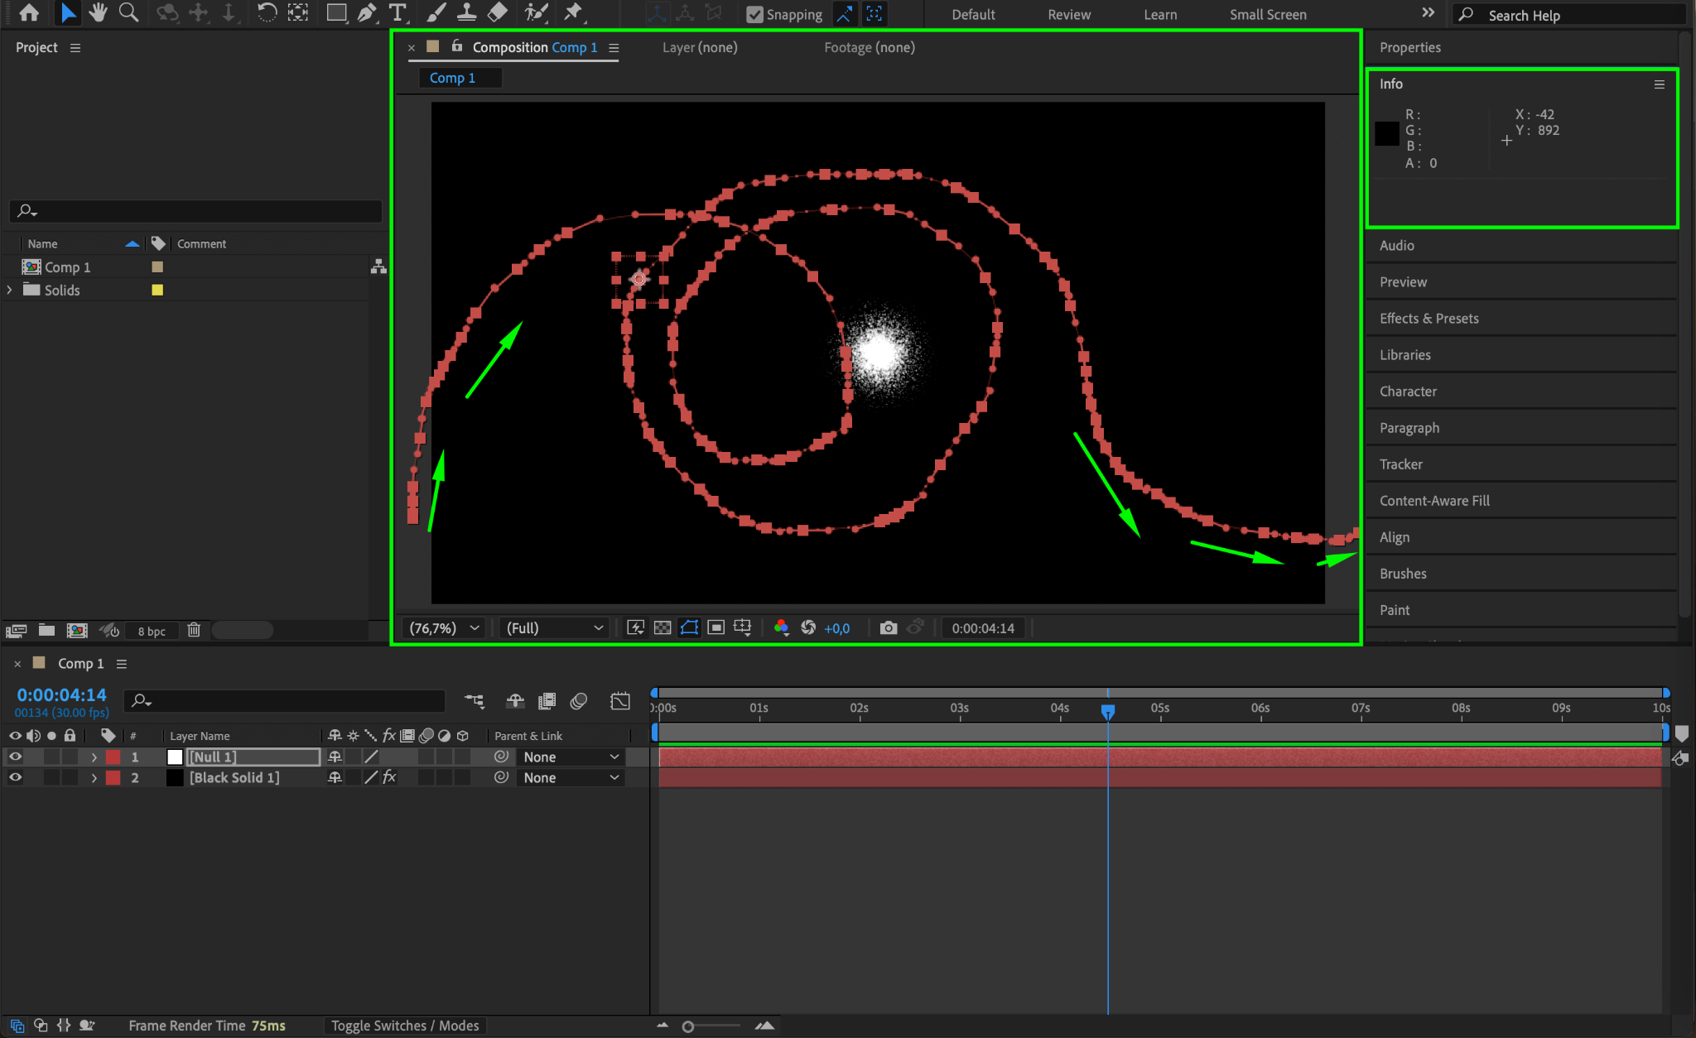Viewport: 1696px width, 1038px height.
Task: Open the resolution (Full) dropdown
Action: [553, 628]
